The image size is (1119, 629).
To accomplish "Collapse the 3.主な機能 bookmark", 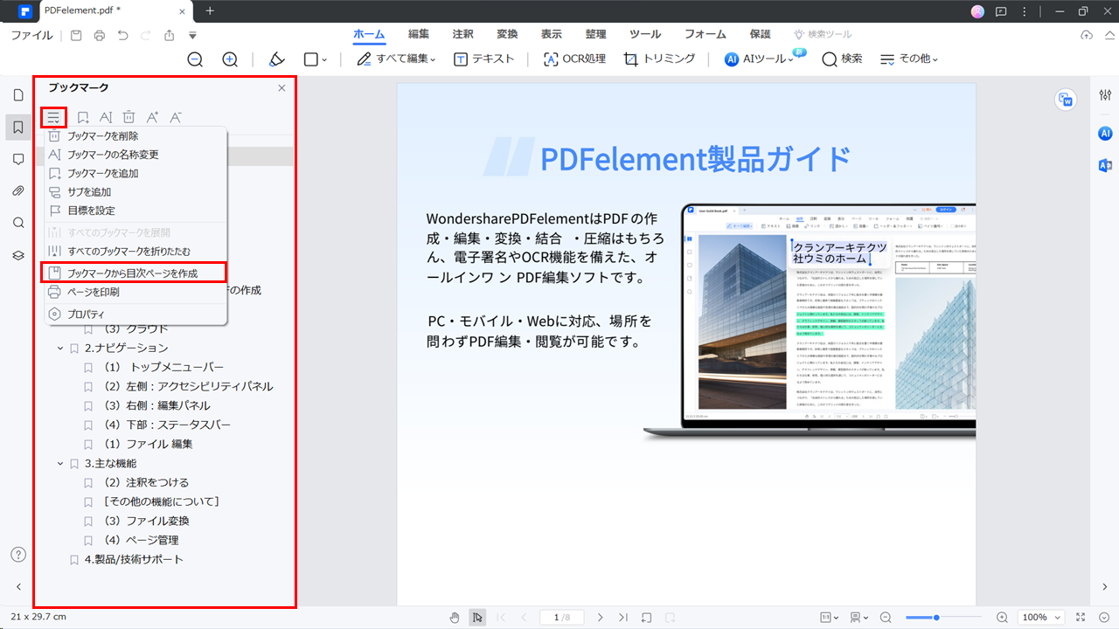I will [60, 463].
